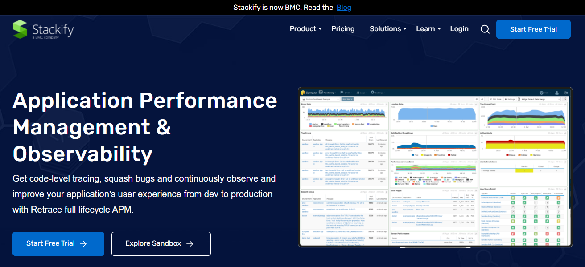Click the Error Rate widget refresh icon
The height and width of the screenshot is (267, 585).
pos(386,104)
